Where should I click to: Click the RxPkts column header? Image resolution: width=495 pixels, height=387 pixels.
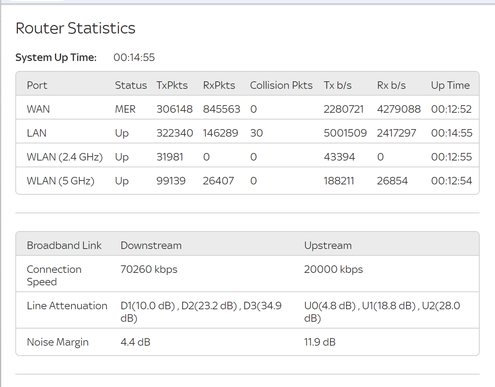pyautogui.click(x=219, y=85)
